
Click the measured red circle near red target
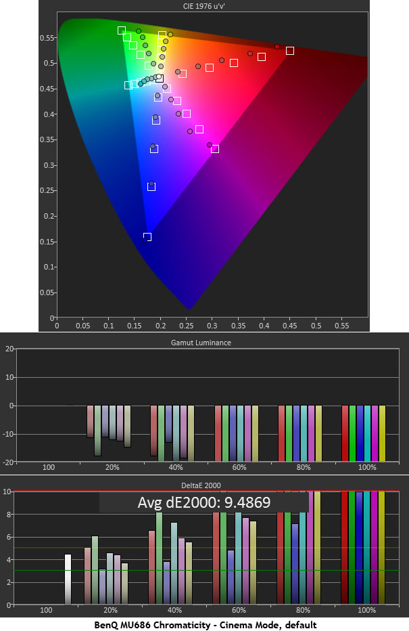coord(277,47)
